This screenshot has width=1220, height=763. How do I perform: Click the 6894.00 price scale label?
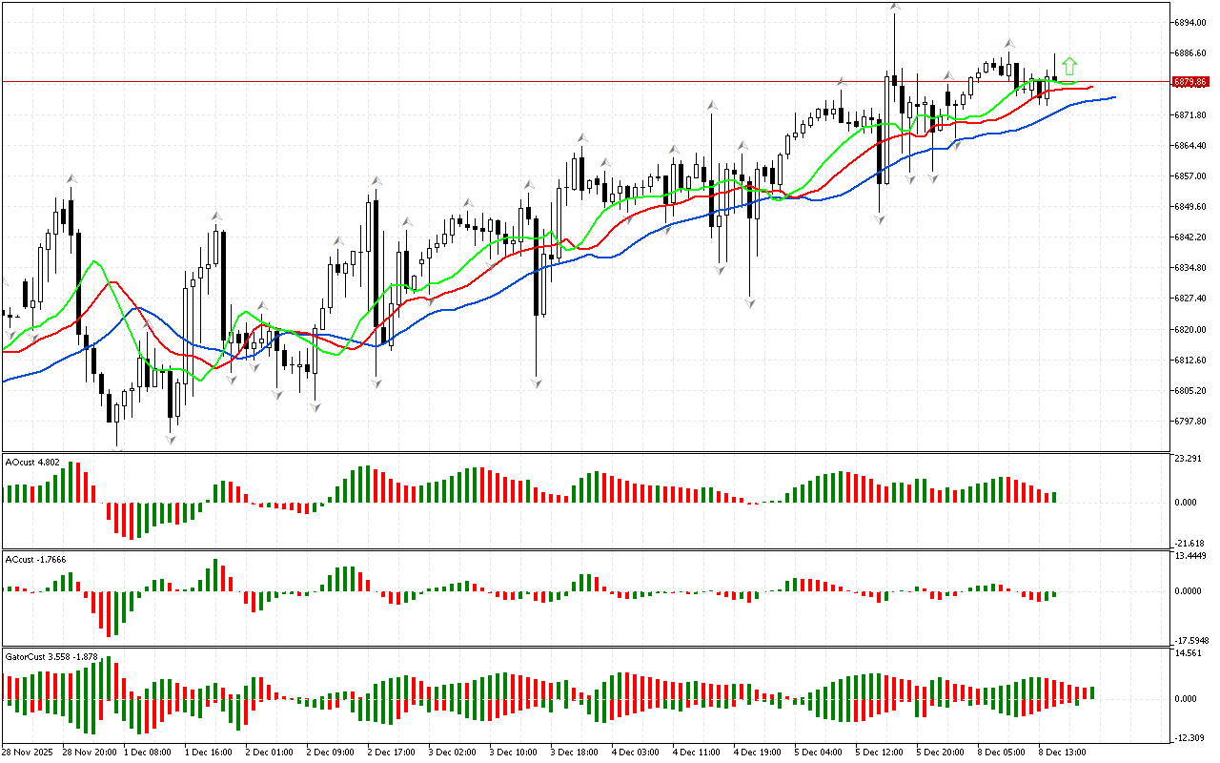point(1189,22)
